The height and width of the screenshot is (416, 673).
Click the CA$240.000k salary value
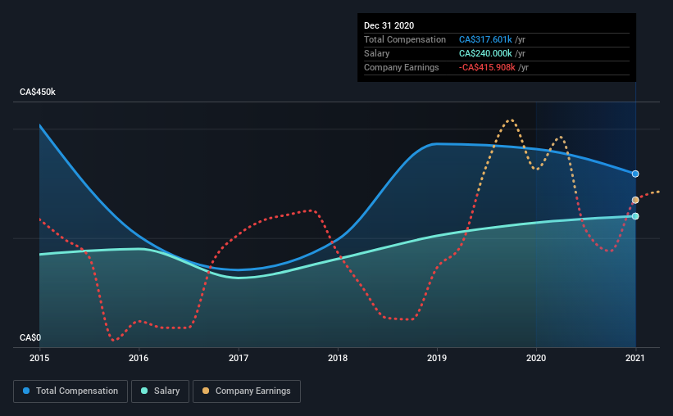[x=485, y=53]
